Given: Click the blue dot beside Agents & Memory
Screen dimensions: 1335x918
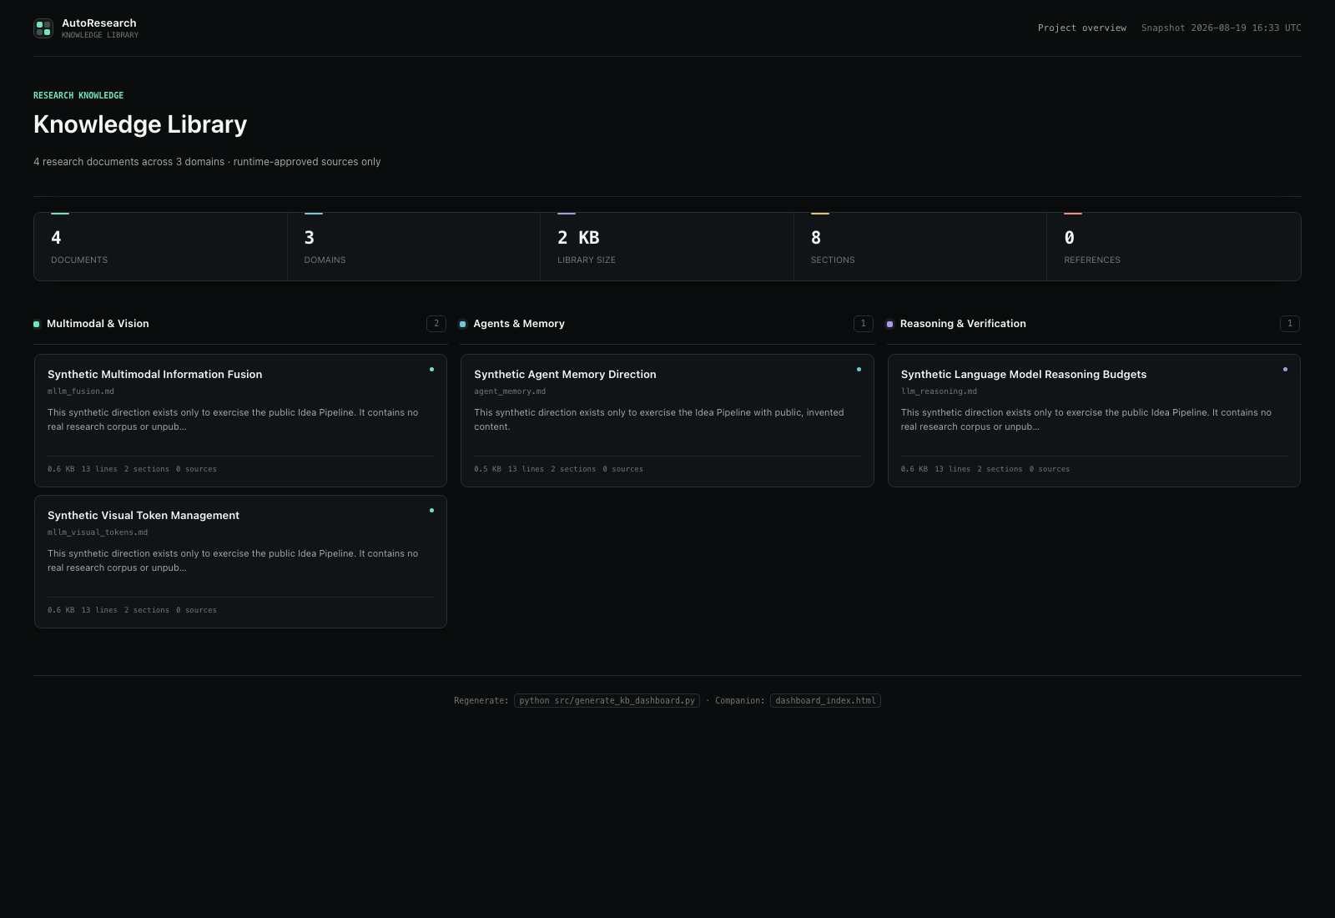Looking at the screenshot, I should (463, 325).
